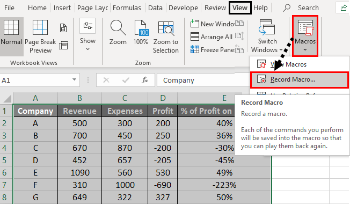Click the Search box text
The image size is (350, 204).
coord(308,8)
